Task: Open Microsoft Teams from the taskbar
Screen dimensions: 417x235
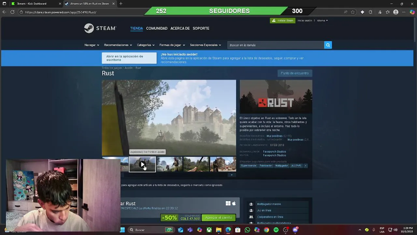Action: pos(190,230)
